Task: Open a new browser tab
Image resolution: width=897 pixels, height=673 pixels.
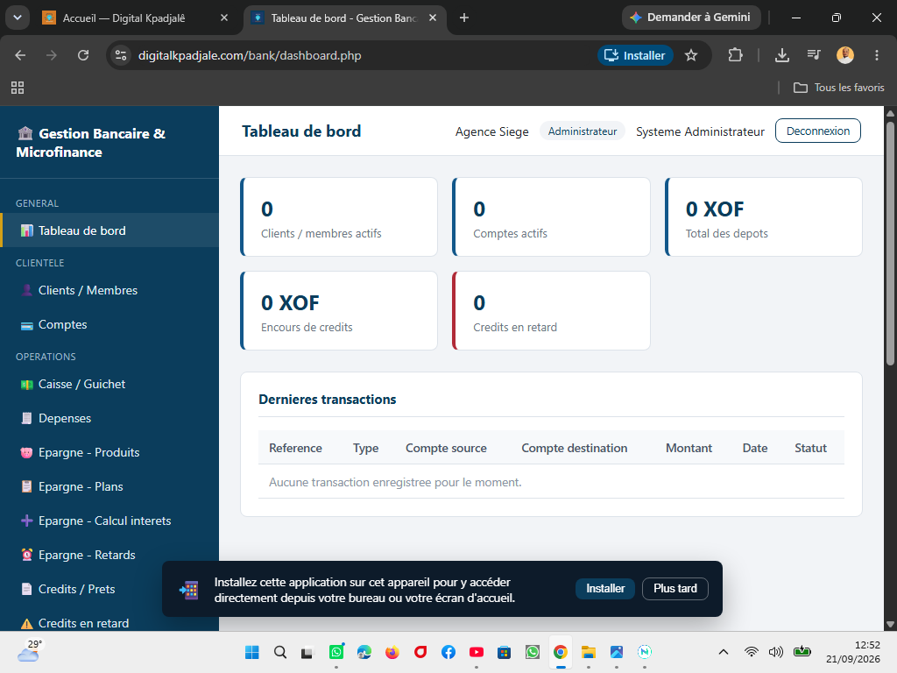Action: click(x=464, y=18)
